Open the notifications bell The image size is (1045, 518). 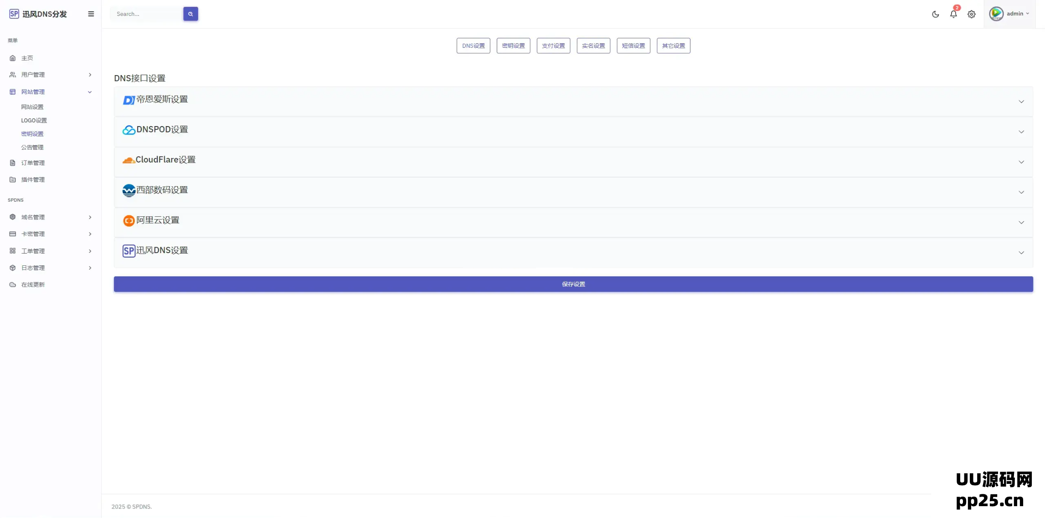[x=953, y=14]
